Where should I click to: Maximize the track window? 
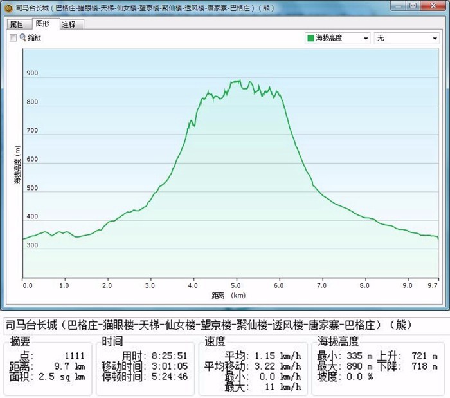(413, 6)
